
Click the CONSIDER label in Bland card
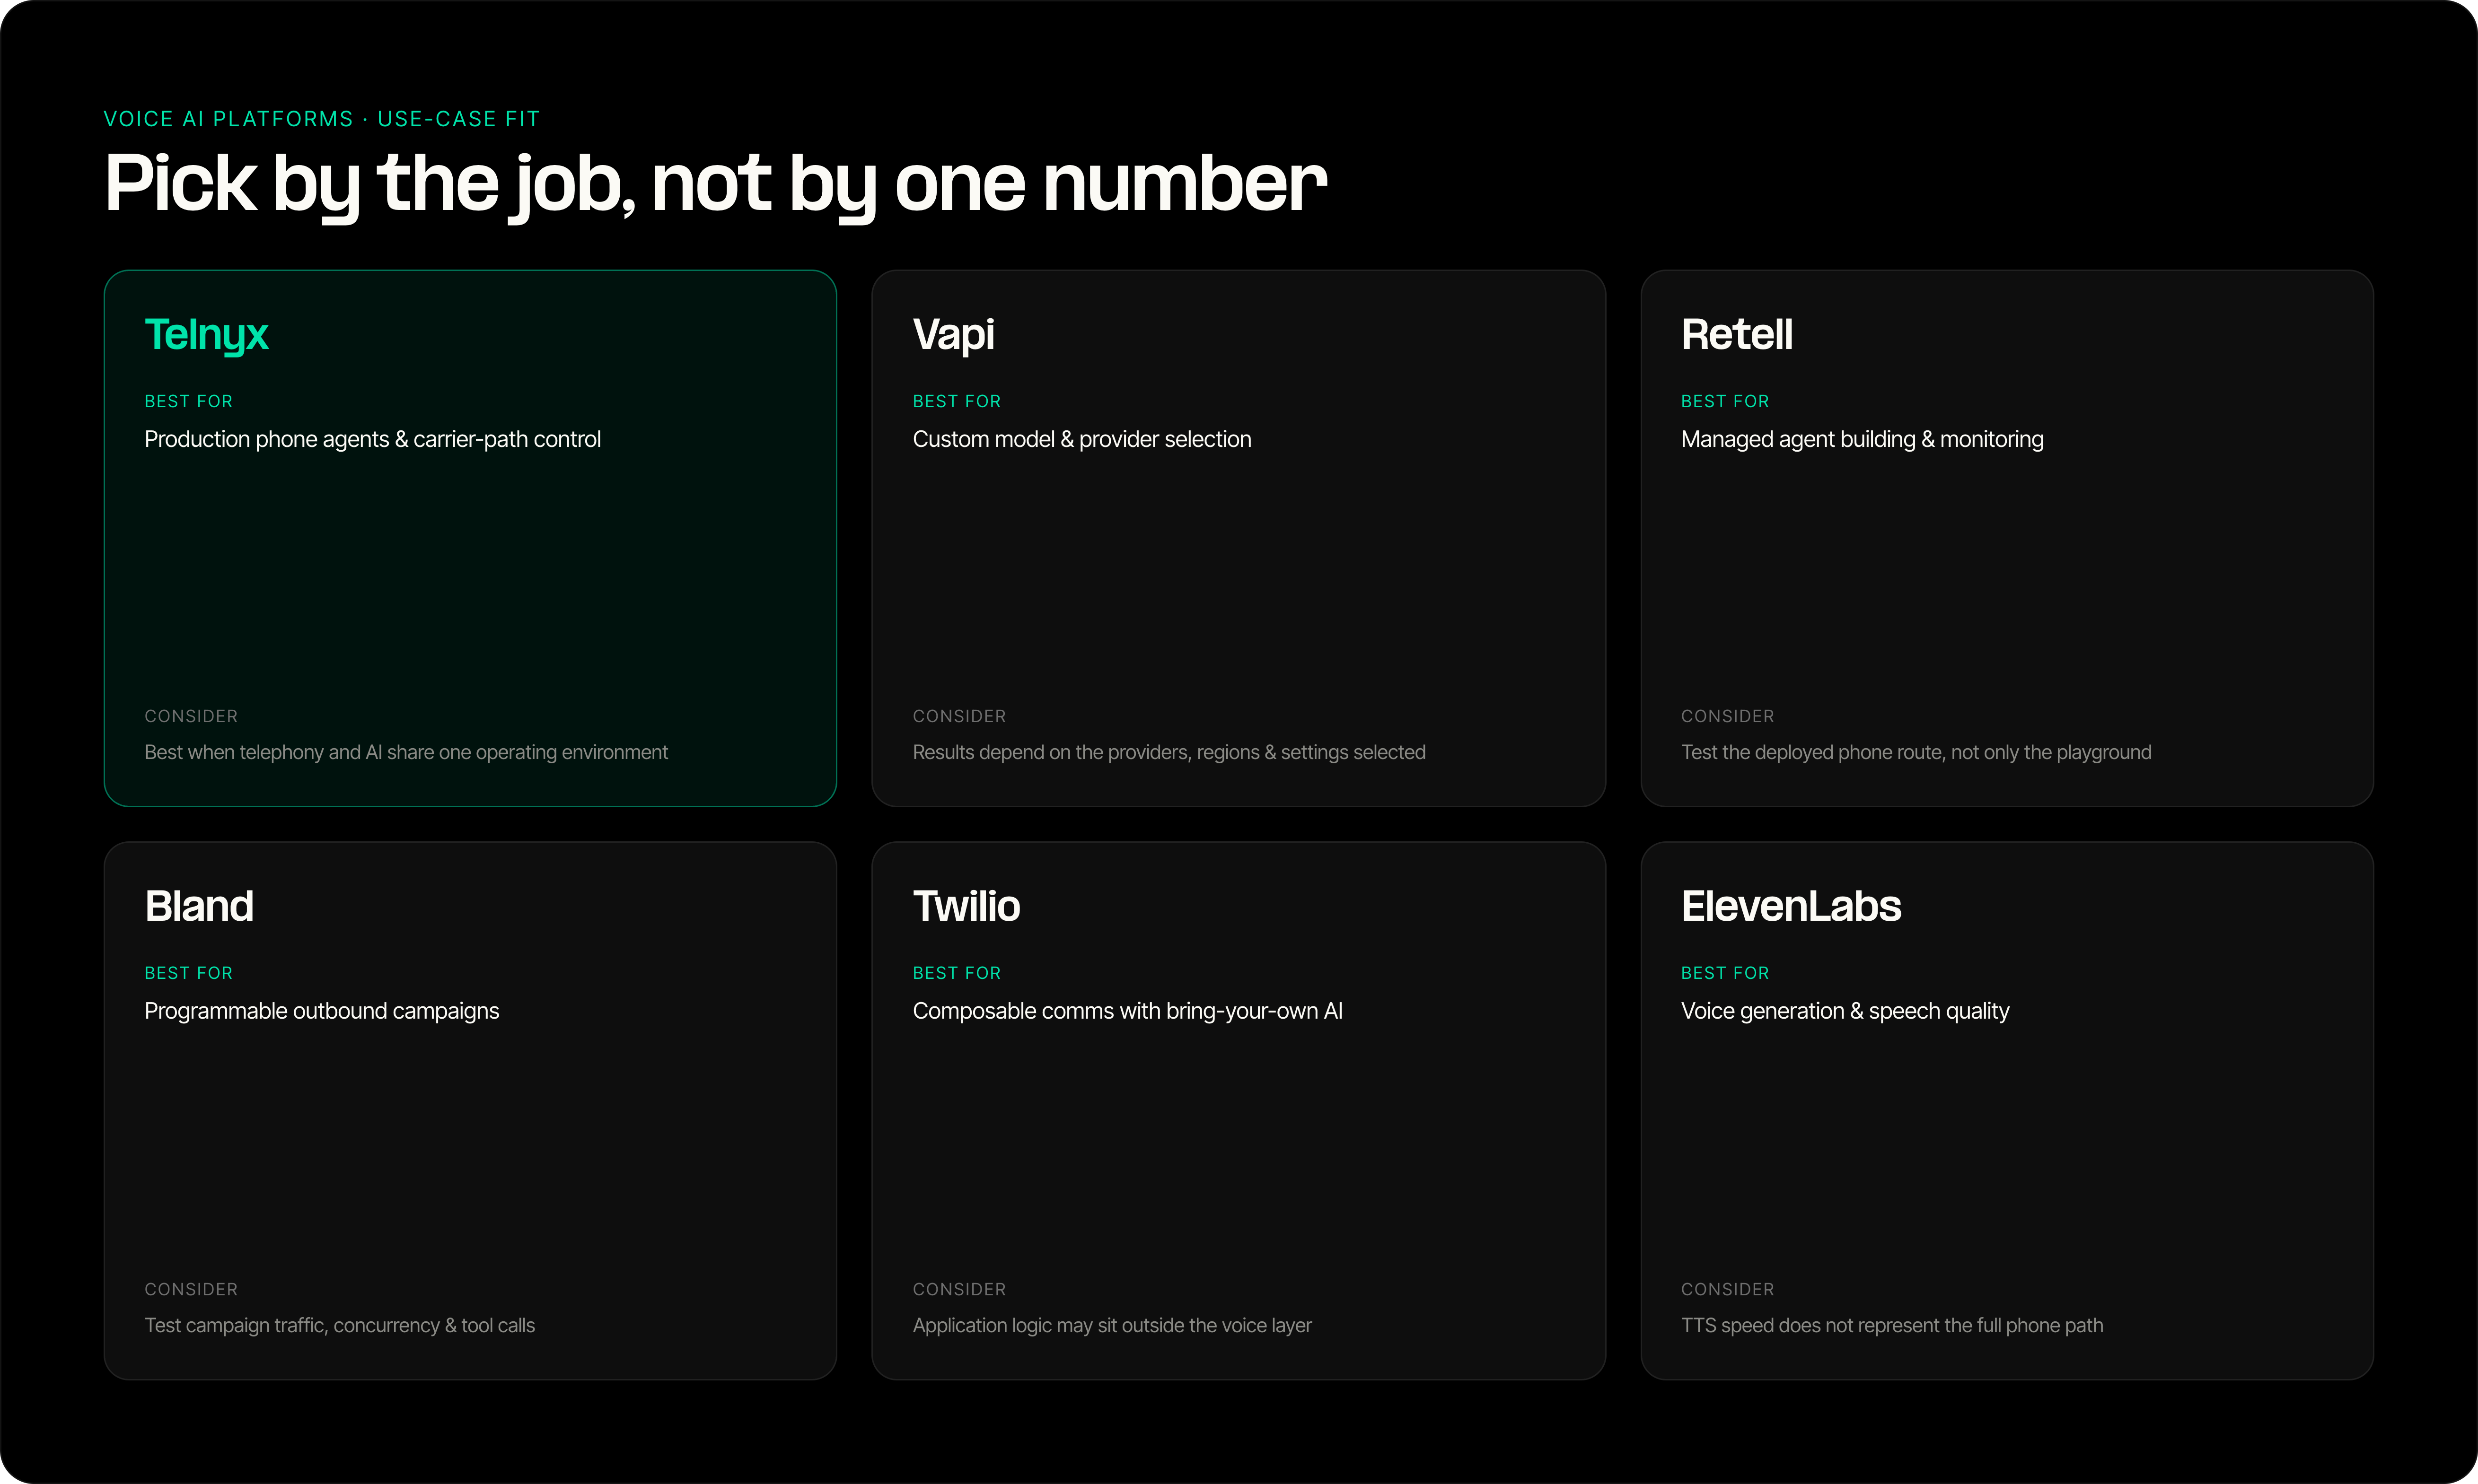[191, 1289]
